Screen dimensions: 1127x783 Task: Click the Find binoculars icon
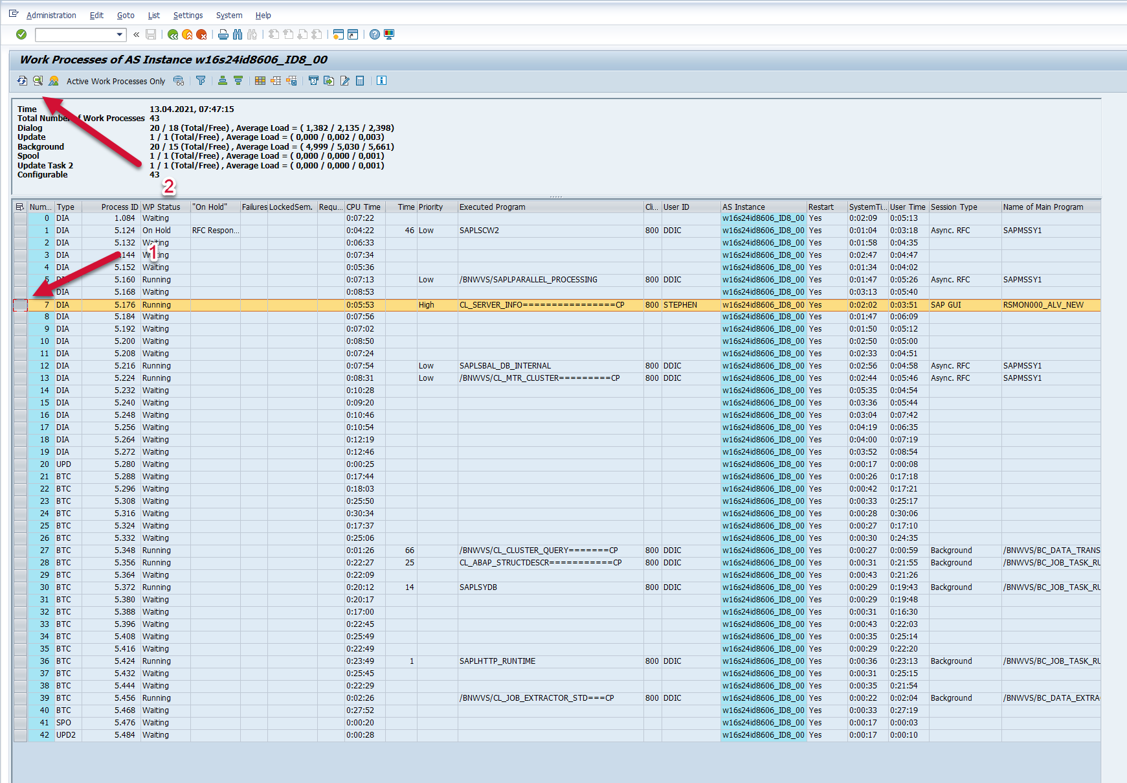(238, 34)
